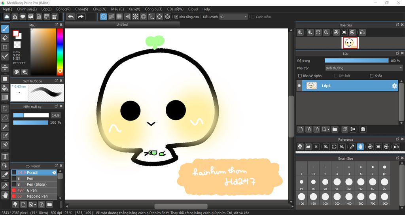Choose brush size 1000 preset
Image resolution: width=405 pixels, height=215 pixels.
coord(384,198)
